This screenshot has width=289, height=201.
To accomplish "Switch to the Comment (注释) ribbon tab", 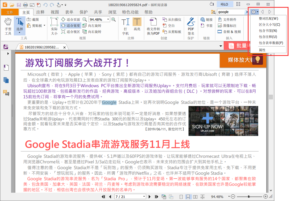I will [40, 12].
